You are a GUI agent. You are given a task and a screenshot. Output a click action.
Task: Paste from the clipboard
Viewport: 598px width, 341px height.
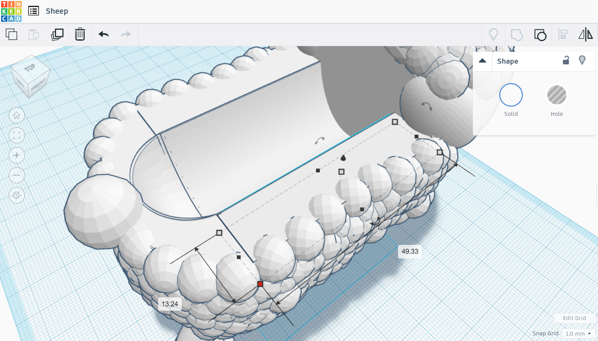[x=34, y=34]
